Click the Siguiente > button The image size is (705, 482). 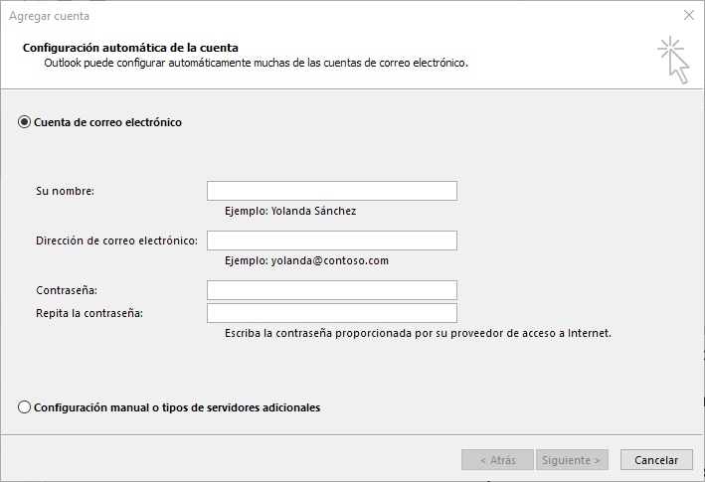pyautogui.click(x=572, y=460)
